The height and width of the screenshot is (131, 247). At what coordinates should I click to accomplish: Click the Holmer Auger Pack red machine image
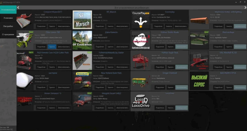pos(141,60)
